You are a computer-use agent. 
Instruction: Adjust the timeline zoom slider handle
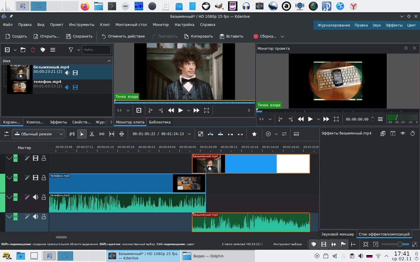click(x=400, y=245)
